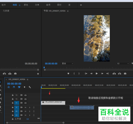133x124 pixels.
Task: Click program monitor playhead marker
Action: pyautogui.click(x=44, y=67)
